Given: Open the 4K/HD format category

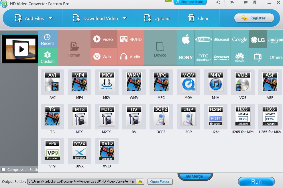Looking at the screenshot, I should 131,39.
